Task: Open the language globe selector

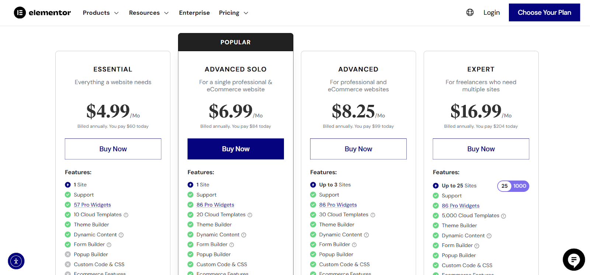Action: coord(470,13)
